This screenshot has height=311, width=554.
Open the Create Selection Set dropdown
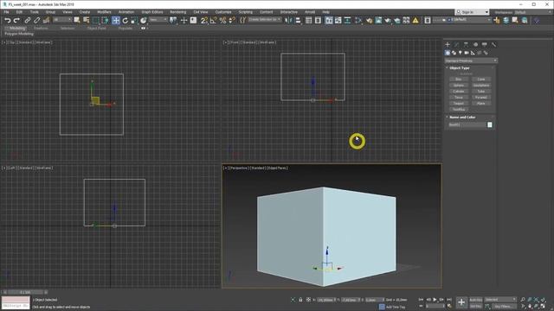(265, 20)
